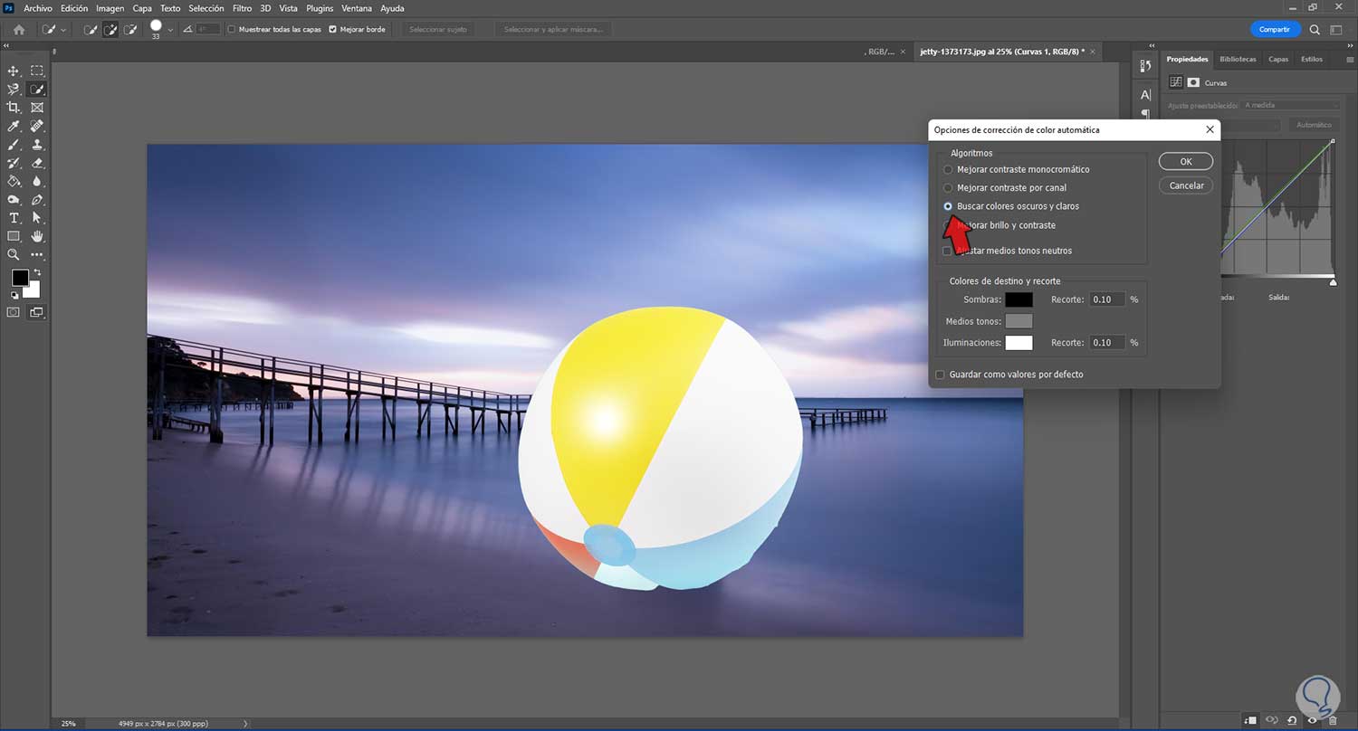Activate the Eraser tool
The width and height of the screenshot is (1358, 731).
pos(37,163)
